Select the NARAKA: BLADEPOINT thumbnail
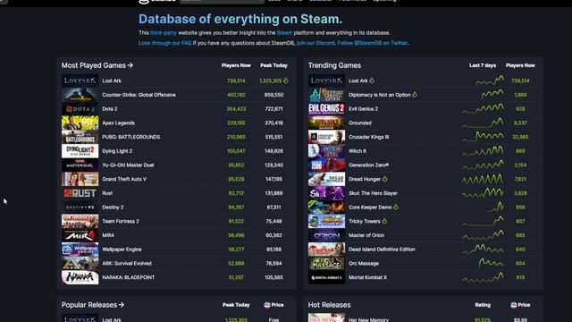Image resolution: width=572 pixels, height=322 pixels. tap(80, 277)
